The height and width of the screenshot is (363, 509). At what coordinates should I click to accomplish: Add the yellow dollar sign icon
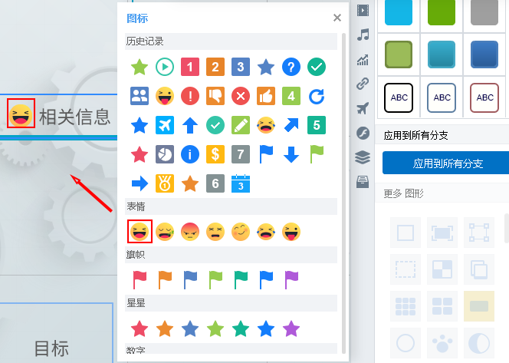(215, 154)
